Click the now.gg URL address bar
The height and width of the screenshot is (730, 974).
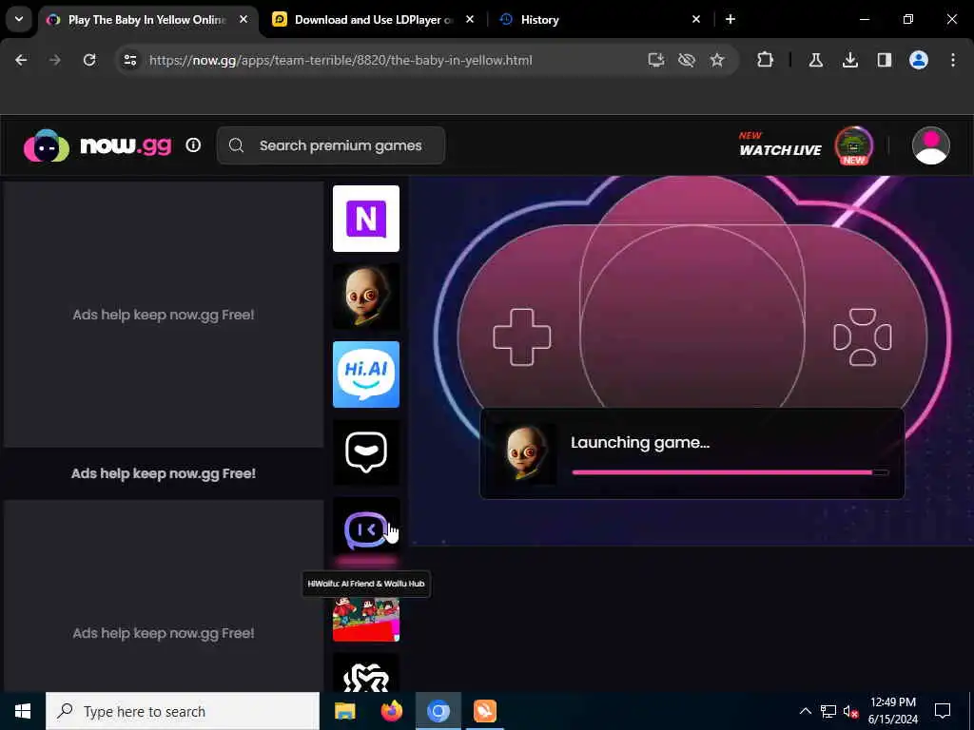point(341,60)
